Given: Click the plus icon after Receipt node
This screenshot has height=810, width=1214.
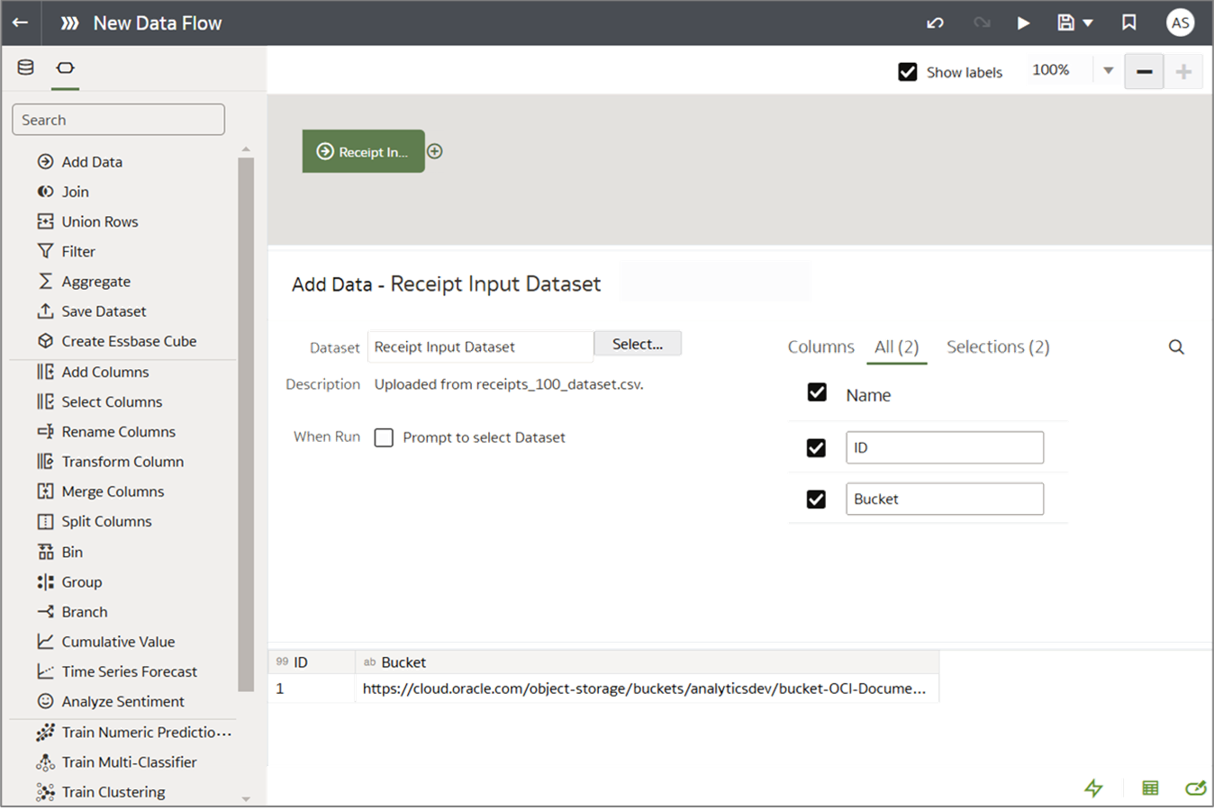Looking at the screenshot, I should (435, 151).
